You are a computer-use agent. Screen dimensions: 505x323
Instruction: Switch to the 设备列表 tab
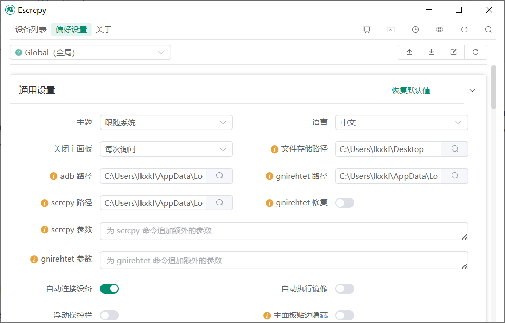(x=31, y=30)
